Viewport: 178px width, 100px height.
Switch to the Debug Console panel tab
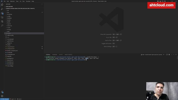pyautogui.click(x=68, y=54)
